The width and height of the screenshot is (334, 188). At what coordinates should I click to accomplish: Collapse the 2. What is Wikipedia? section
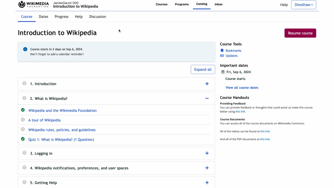click(207, 98)
